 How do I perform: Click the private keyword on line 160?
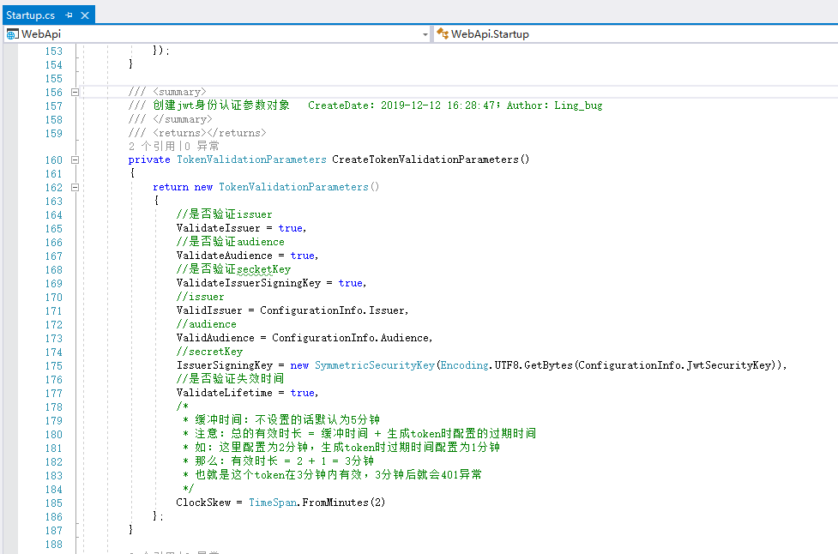point(149,160)
